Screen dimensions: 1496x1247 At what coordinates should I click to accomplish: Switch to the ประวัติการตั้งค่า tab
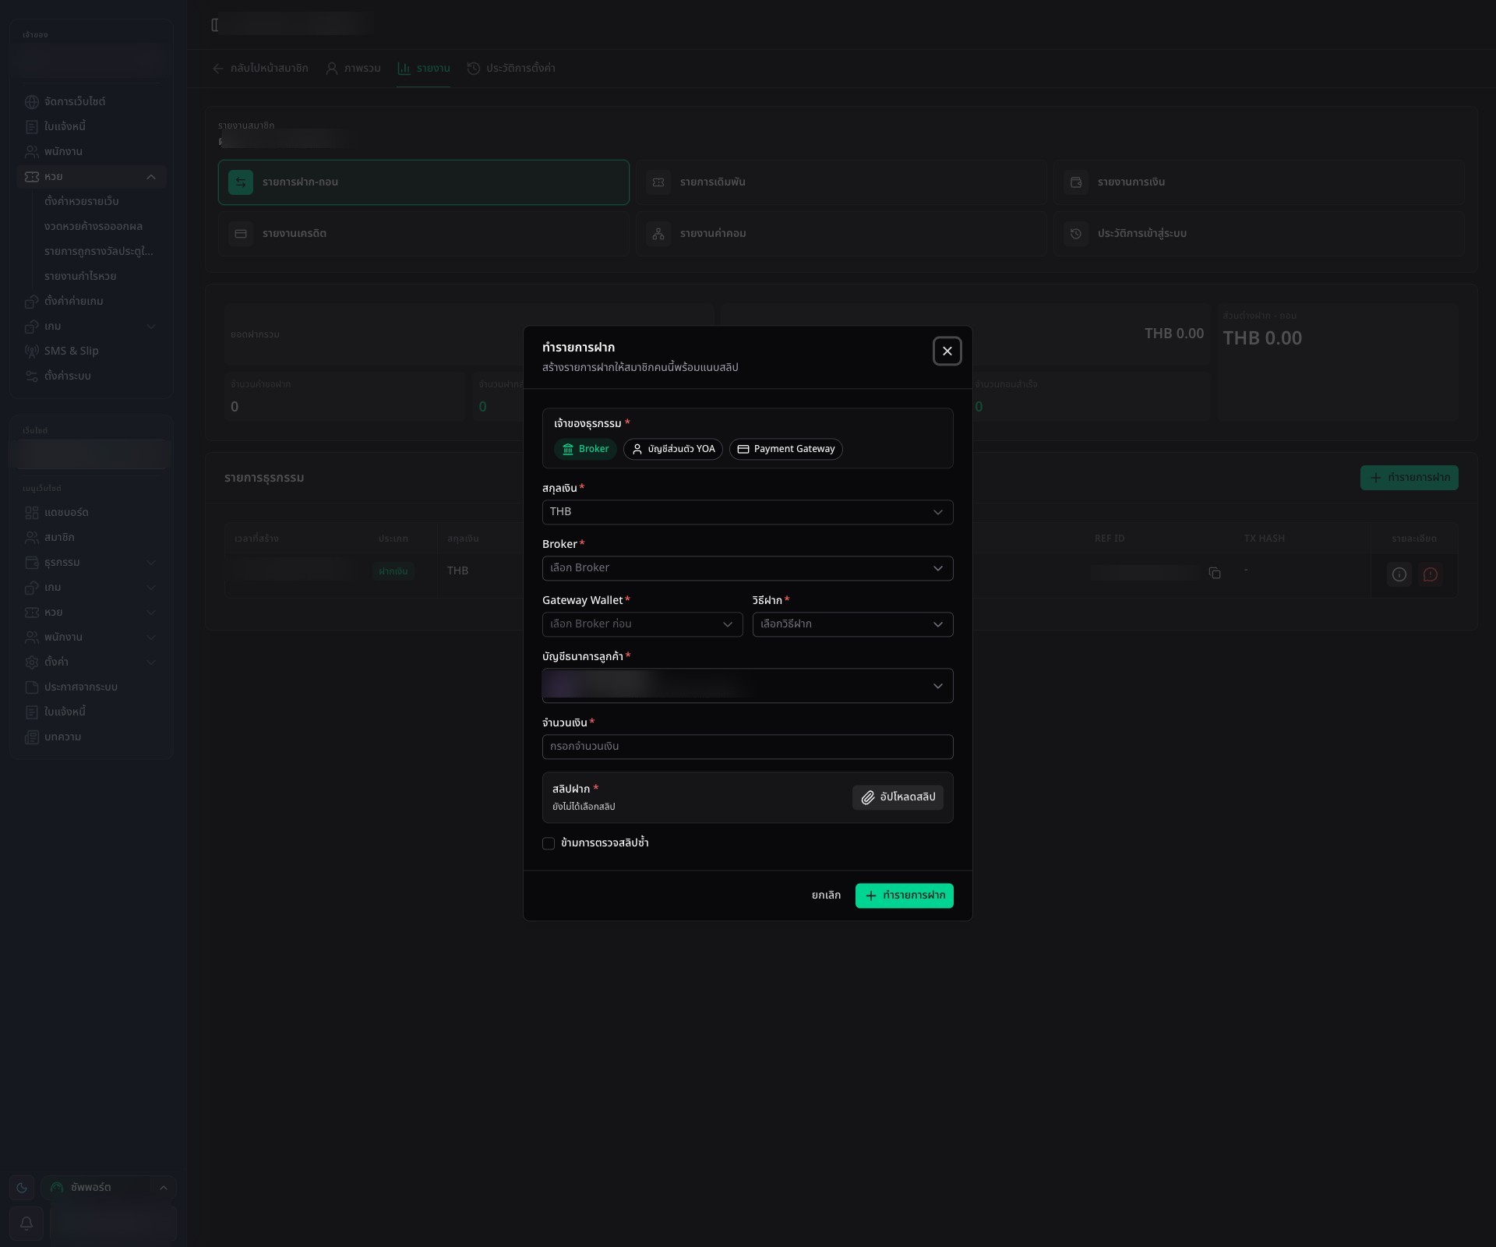(x=511, y=69)
